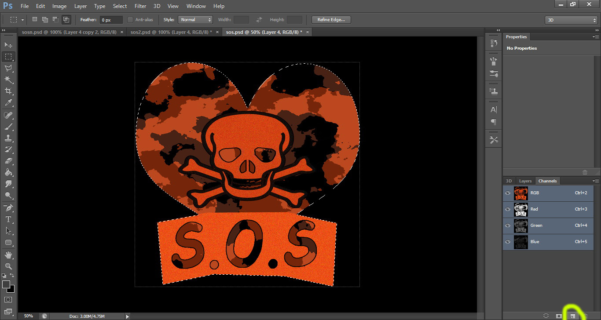Select the Horizontal Type tool

point(8,219)
